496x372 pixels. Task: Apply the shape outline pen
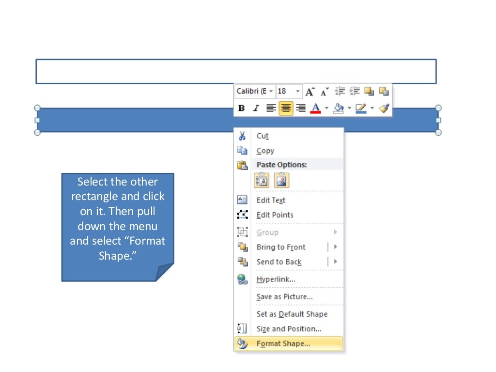point(361,108)
